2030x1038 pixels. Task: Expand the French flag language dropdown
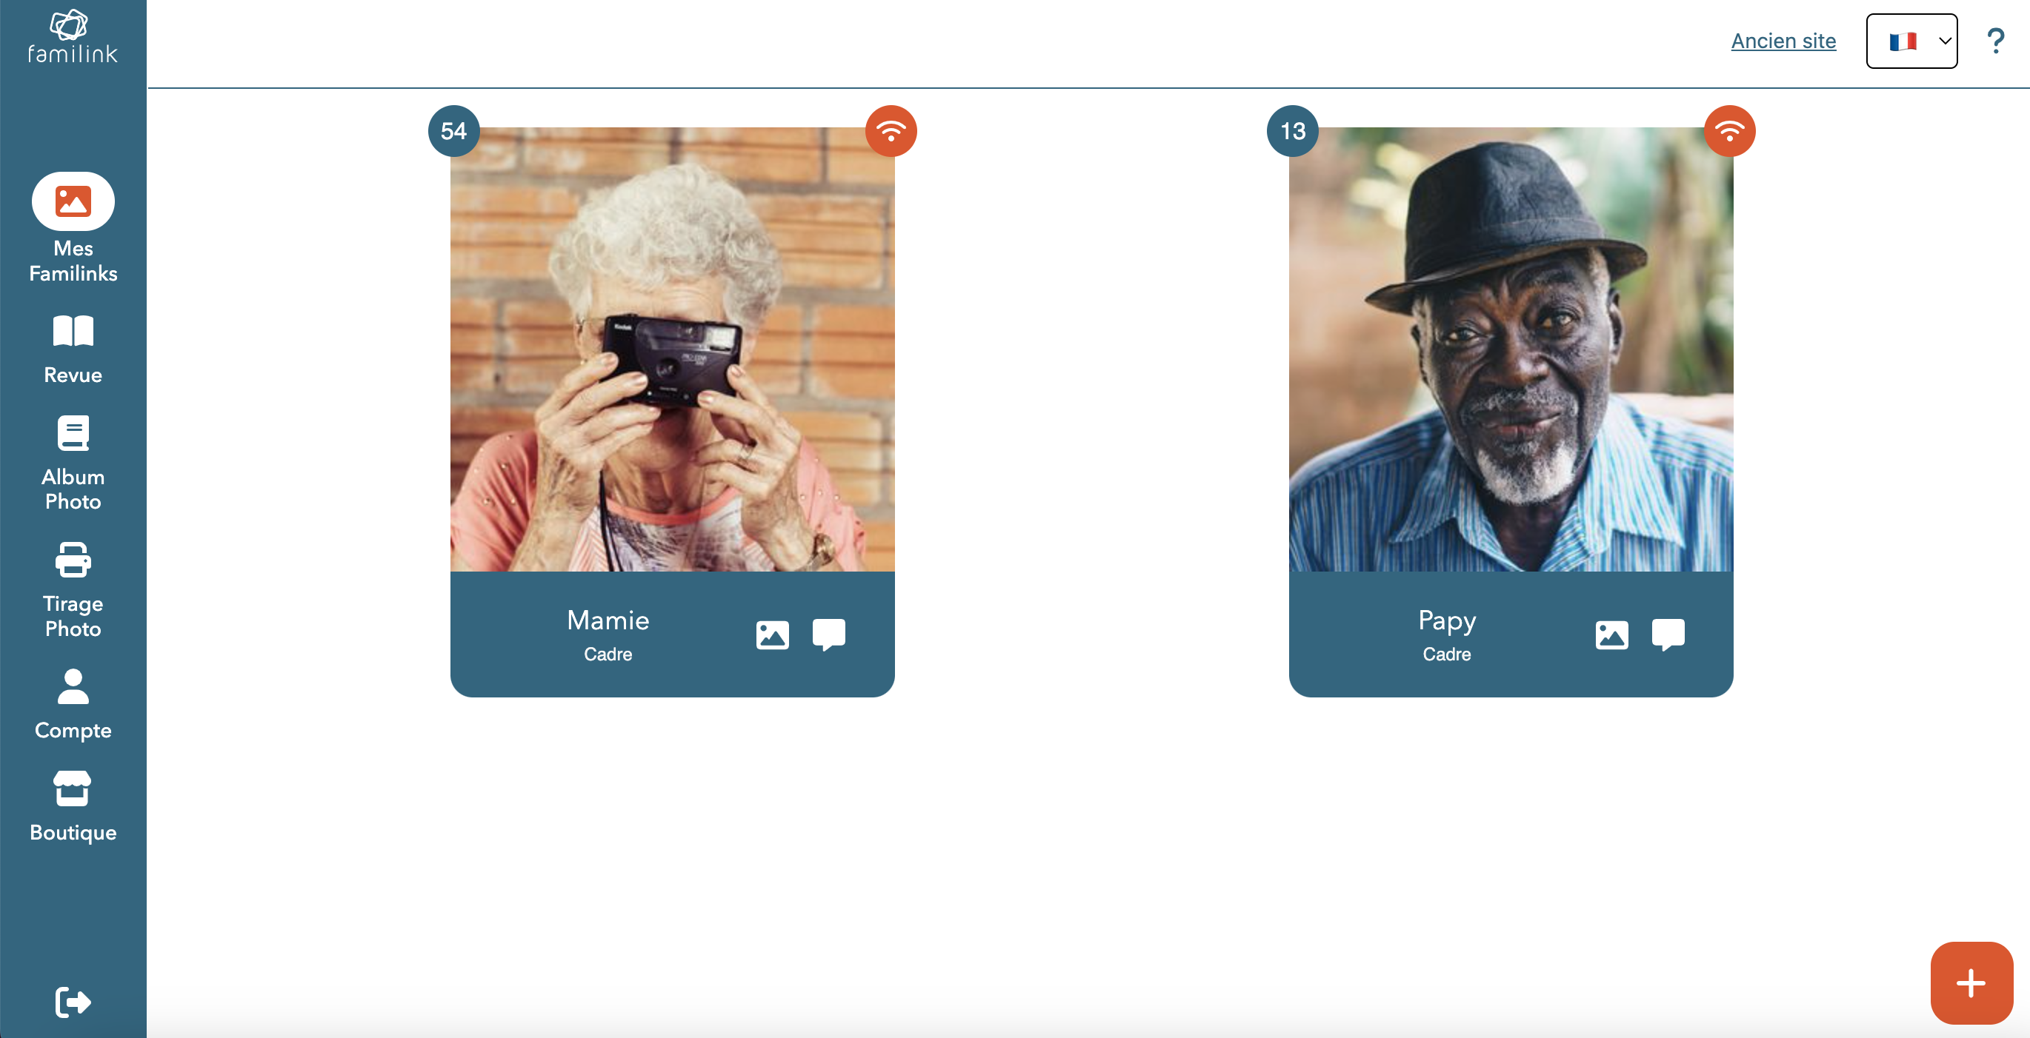click(1911, 41)
